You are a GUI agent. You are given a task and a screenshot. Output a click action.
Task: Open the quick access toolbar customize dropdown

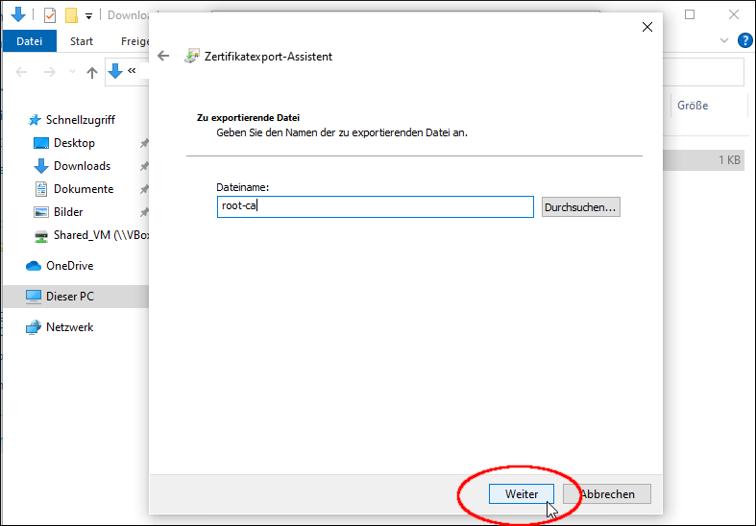click(88, 16)
